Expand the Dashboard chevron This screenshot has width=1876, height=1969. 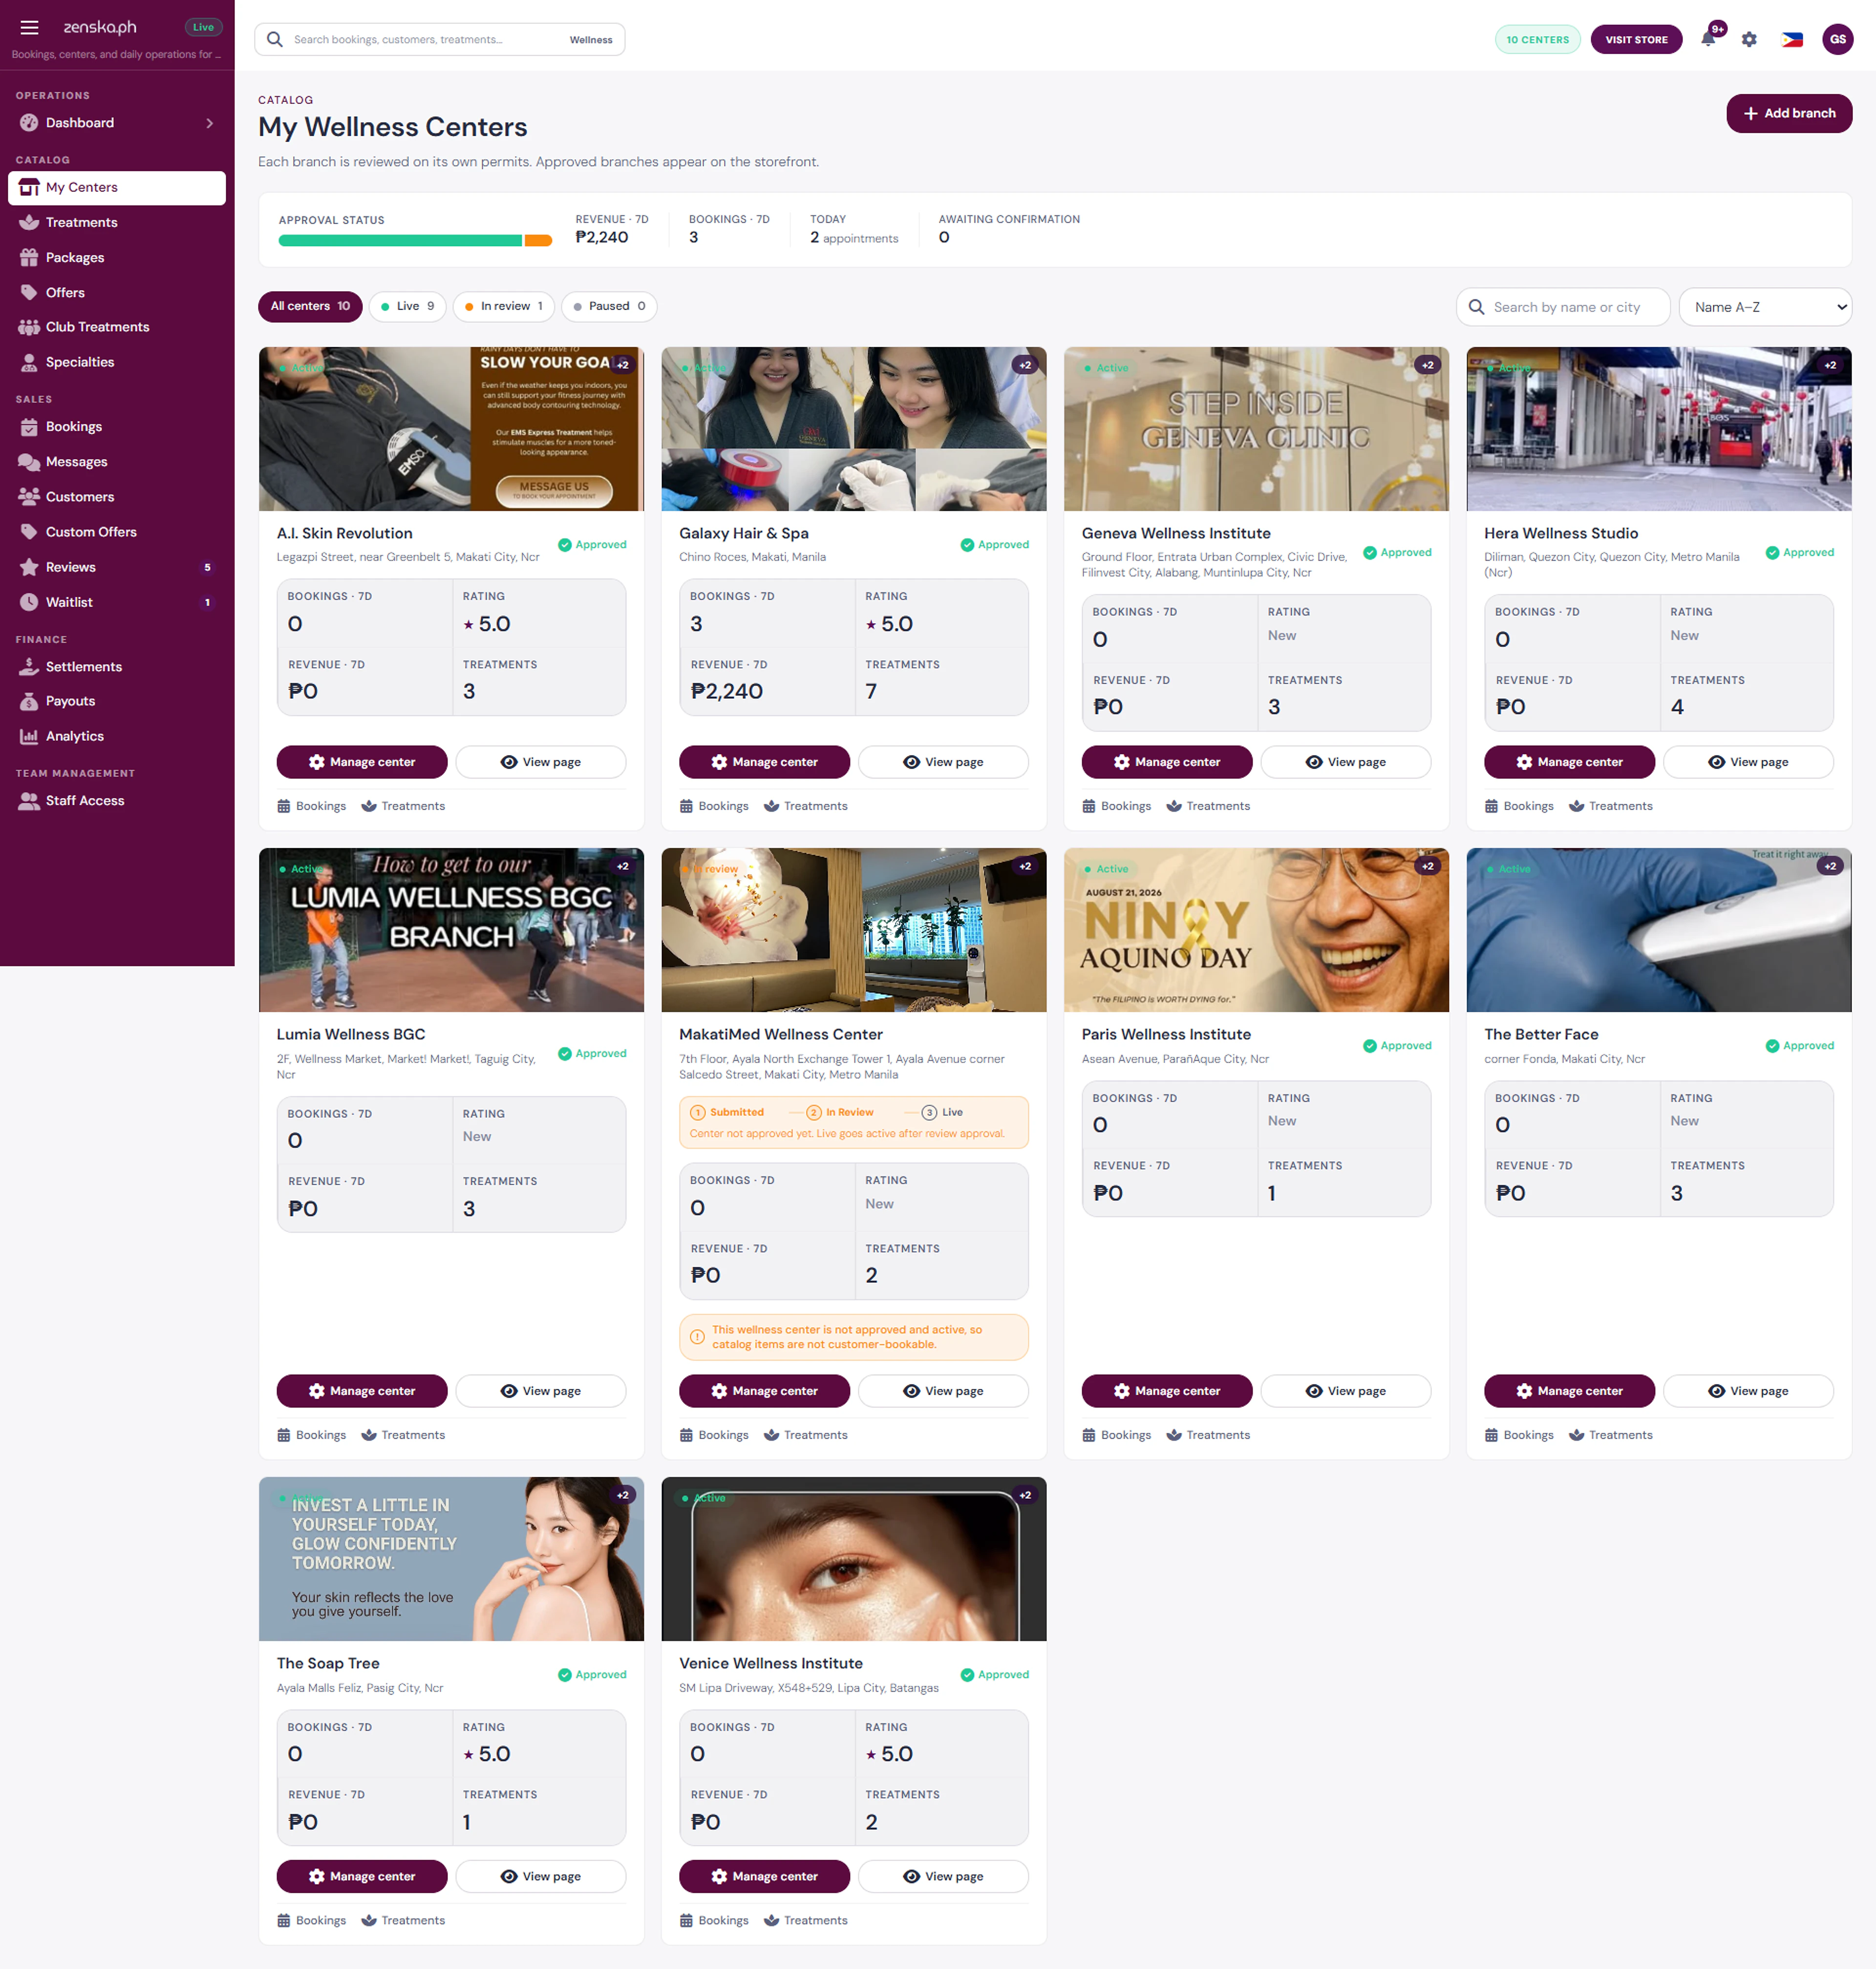[x=209, y=123]
